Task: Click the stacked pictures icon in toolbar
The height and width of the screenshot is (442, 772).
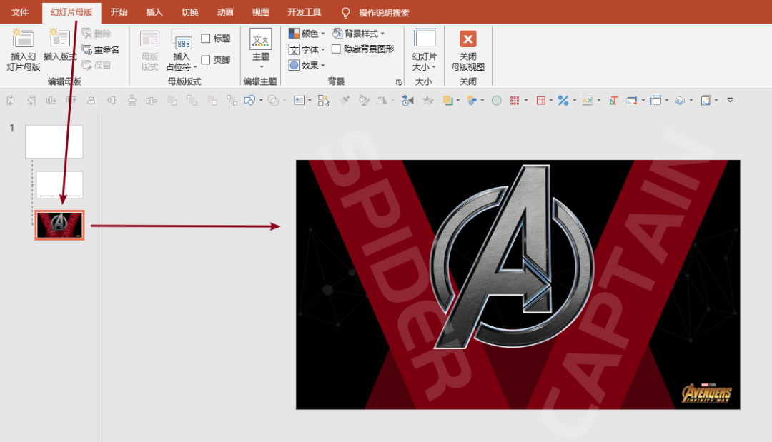Action: click(706, 100)
